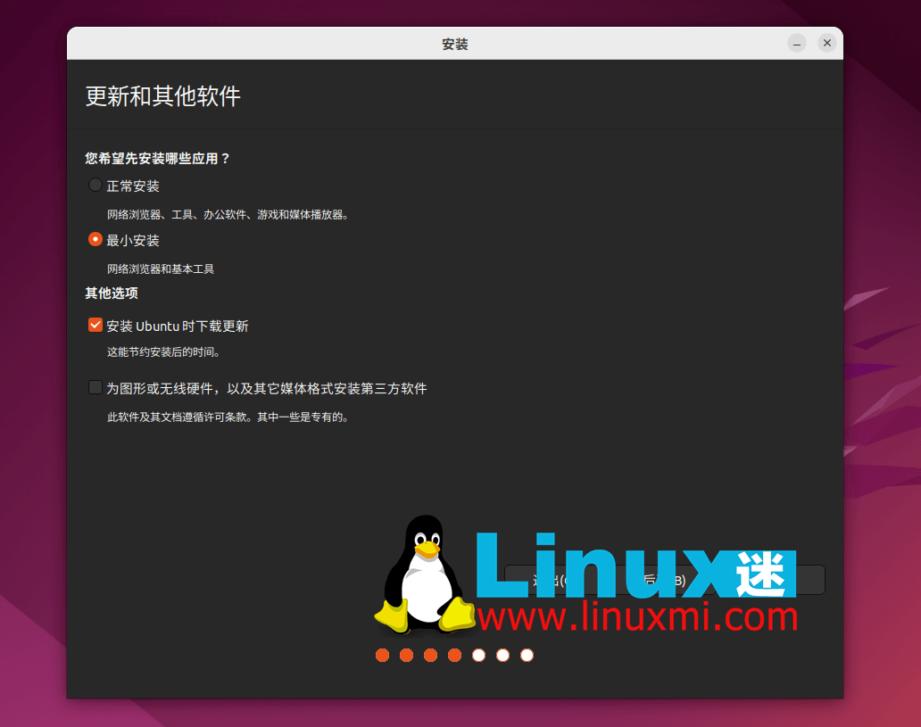Click the 安装 Ubuntu 时下载更新 label
921x727 pixels.
click(x=178, y=326)
